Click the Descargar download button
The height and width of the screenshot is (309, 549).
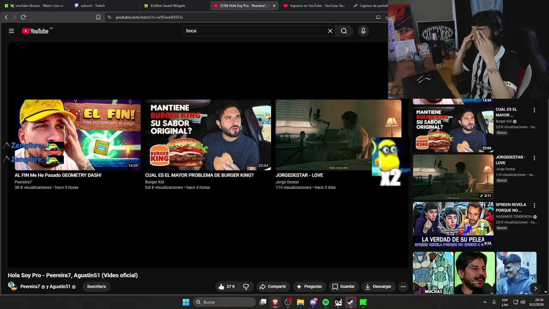click(x=378, y=287)
